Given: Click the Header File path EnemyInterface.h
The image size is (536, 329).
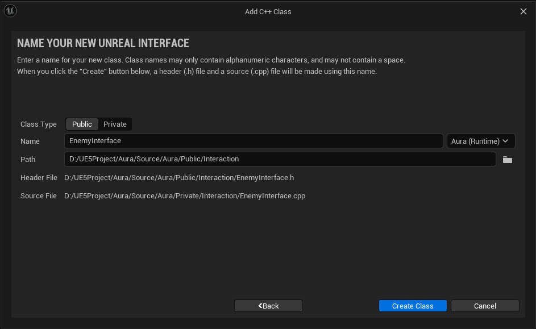Looking at the screenshot, I should tap(179, 178).
